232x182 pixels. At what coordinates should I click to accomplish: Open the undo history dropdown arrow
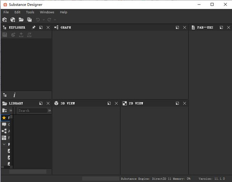pos(44,20)
